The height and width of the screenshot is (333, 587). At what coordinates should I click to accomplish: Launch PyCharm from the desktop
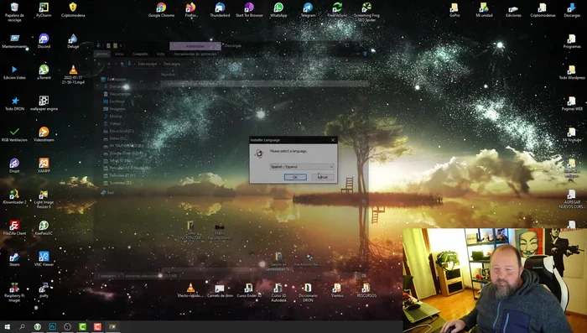(44, 10)
